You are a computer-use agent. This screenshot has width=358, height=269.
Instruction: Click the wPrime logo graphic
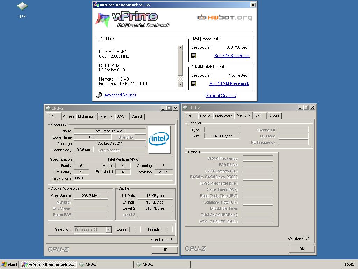133,20
